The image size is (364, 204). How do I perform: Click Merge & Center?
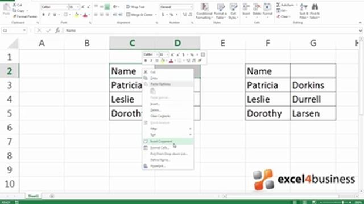click(140, 15)
